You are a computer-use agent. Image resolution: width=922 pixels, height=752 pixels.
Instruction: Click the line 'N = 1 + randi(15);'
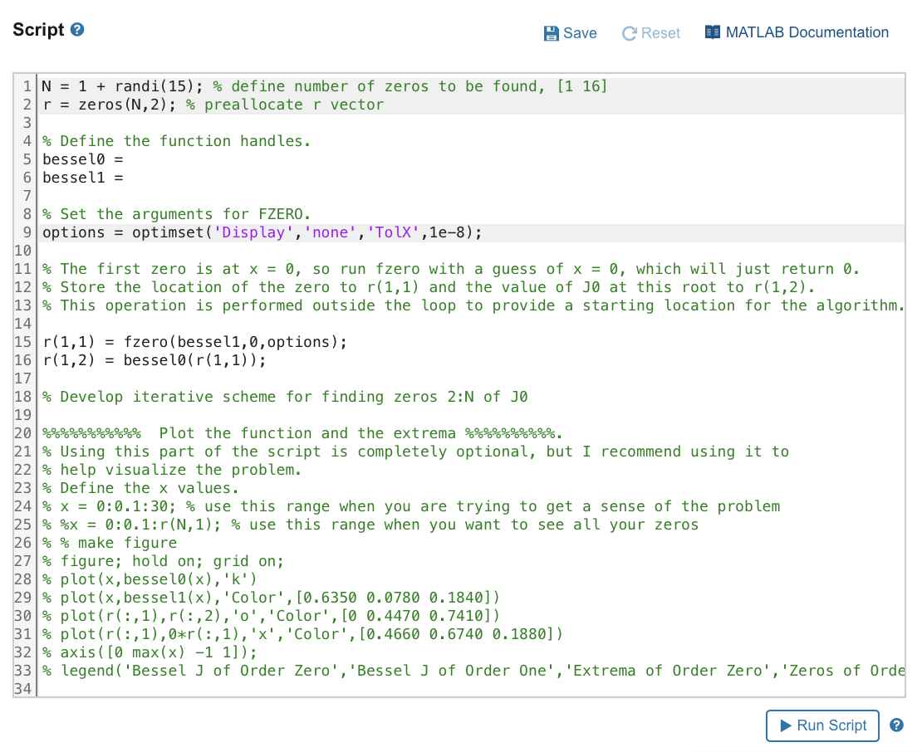[324, 86]
